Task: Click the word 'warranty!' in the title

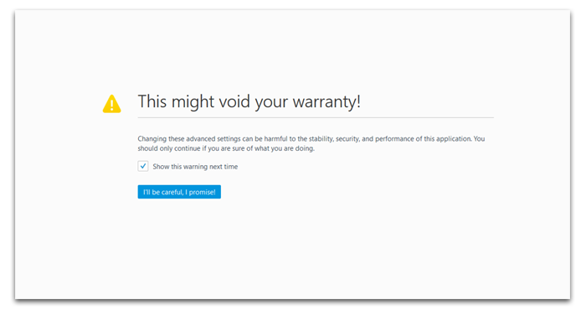Action: 326,101
